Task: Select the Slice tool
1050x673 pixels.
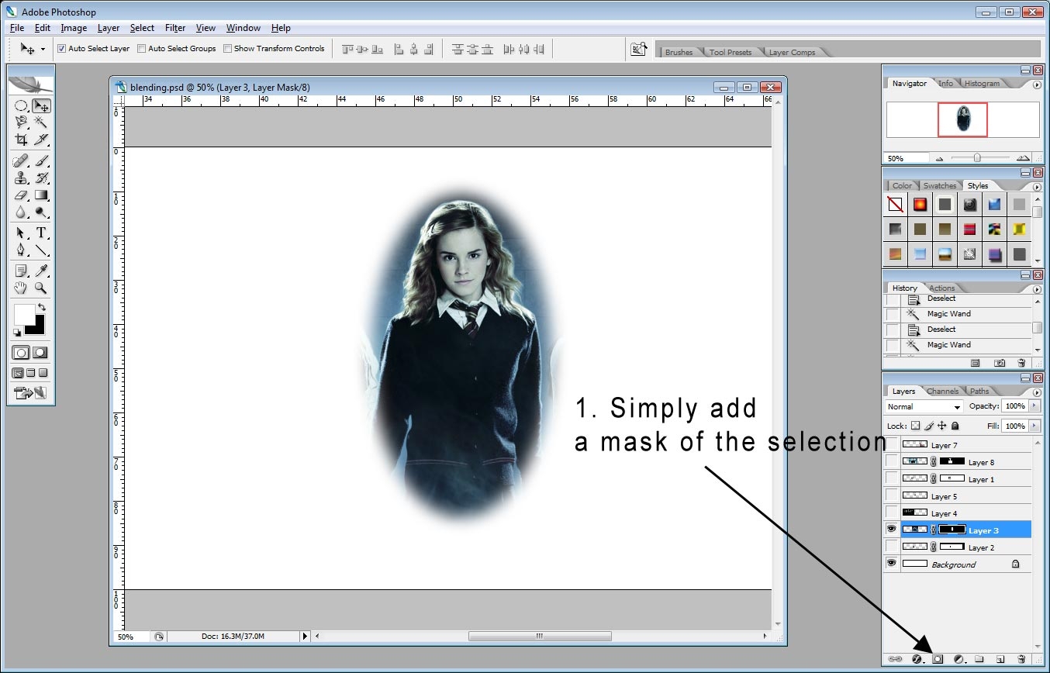Action: tap(41, 140)
